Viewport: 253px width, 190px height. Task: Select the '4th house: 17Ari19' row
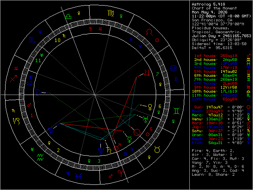tap(215, 68)
